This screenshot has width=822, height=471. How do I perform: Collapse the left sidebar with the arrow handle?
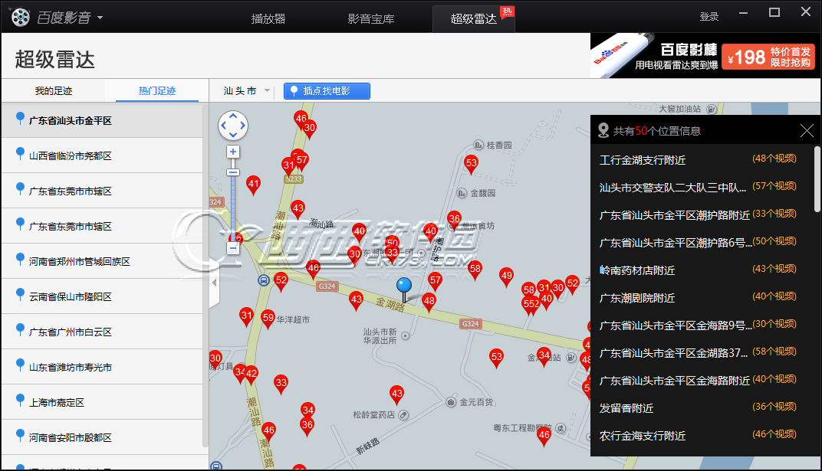pyautogui.click(x=214, y=283)
